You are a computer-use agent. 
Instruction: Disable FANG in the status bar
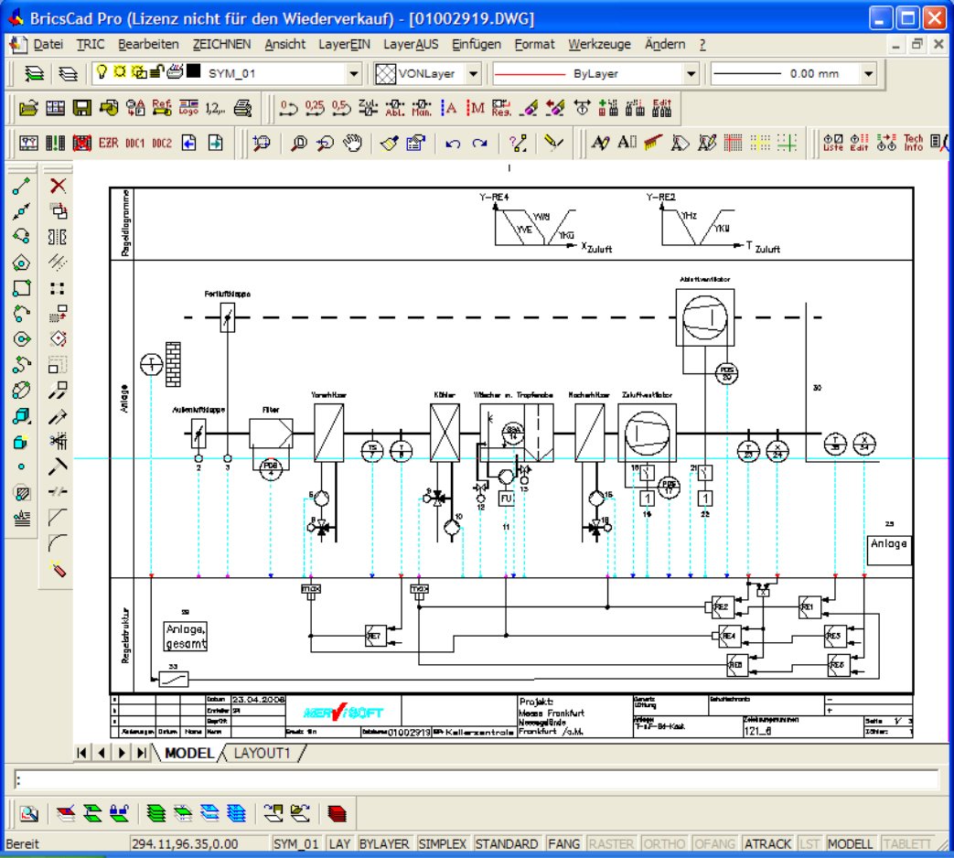coord(563,843)
